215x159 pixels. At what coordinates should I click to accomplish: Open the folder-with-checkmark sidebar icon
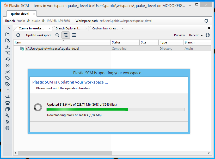coord(7,41)
